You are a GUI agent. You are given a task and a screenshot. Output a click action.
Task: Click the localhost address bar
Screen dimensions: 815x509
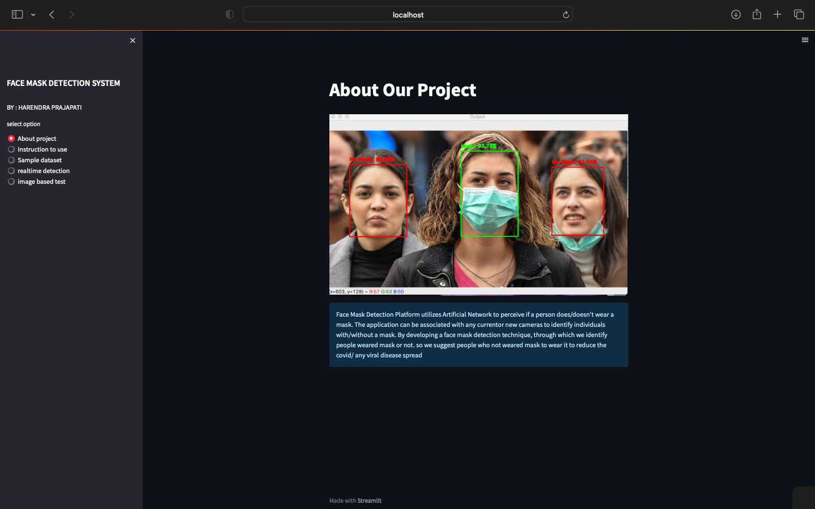click(407, 14)
